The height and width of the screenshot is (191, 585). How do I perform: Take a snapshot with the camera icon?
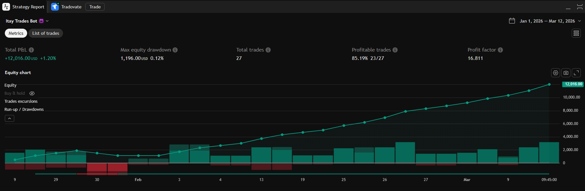click(x=566, y=73)
